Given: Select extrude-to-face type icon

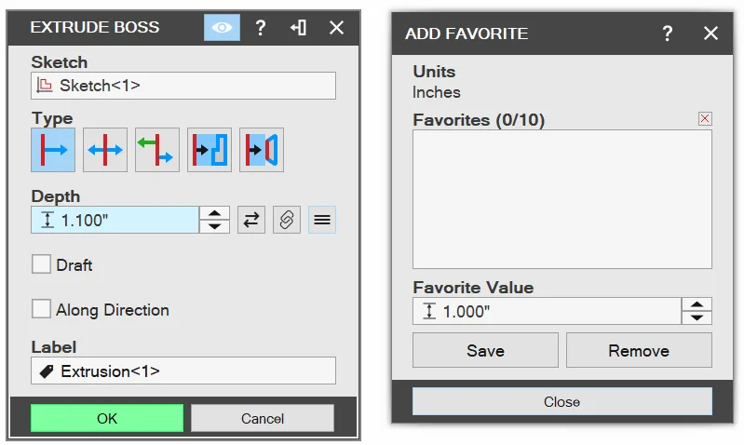Looking at the screenshot, I should pyautogui.click(x=262, y=150).
